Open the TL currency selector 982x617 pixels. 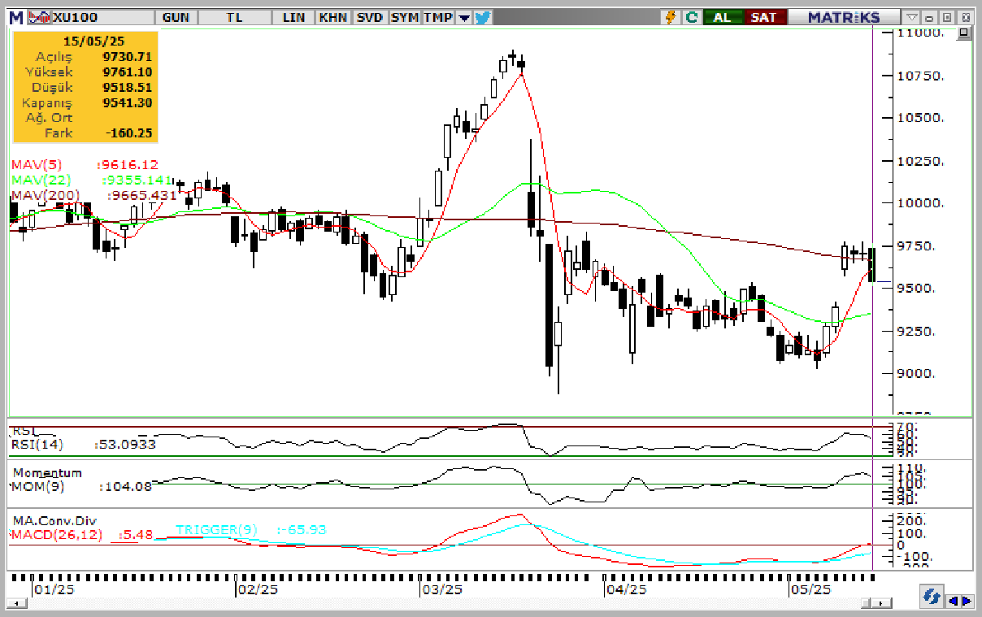click(x=234, y=17)
